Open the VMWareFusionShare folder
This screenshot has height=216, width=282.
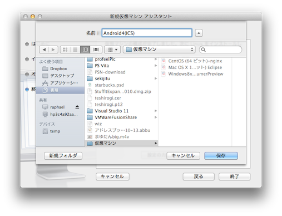coord(121,117)
